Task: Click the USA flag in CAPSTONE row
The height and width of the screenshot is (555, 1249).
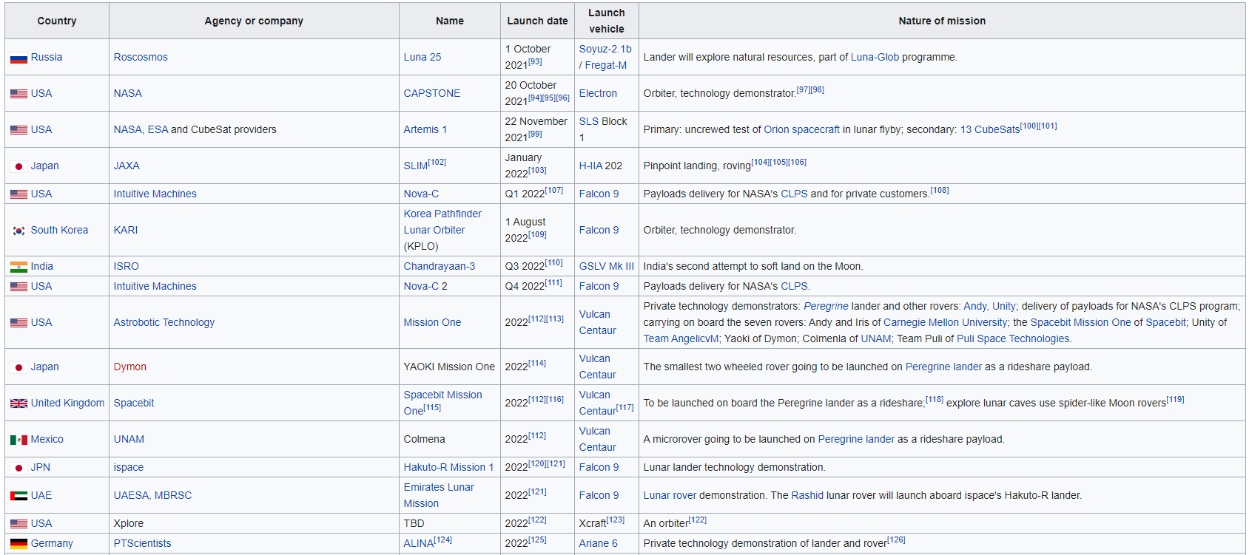Action: tap(18, 94)
